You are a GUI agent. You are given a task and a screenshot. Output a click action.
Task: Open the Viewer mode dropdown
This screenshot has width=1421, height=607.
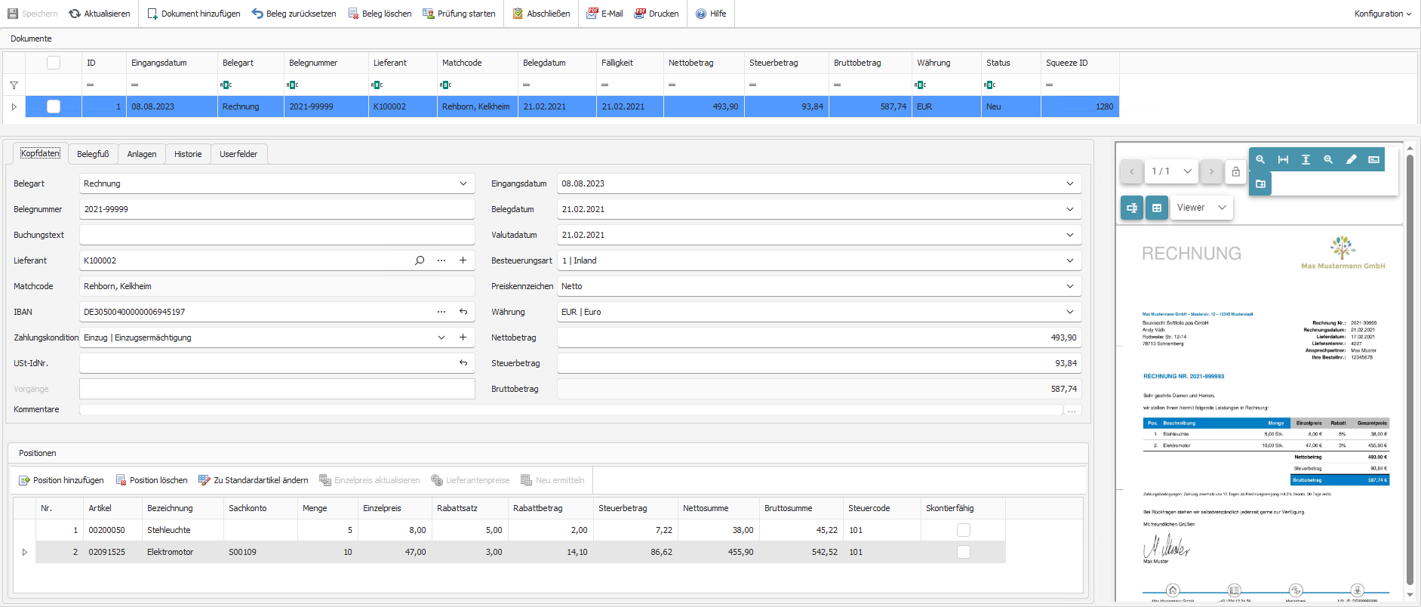coord(1201,208)
